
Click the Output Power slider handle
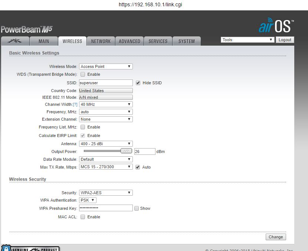coord(126,151)
